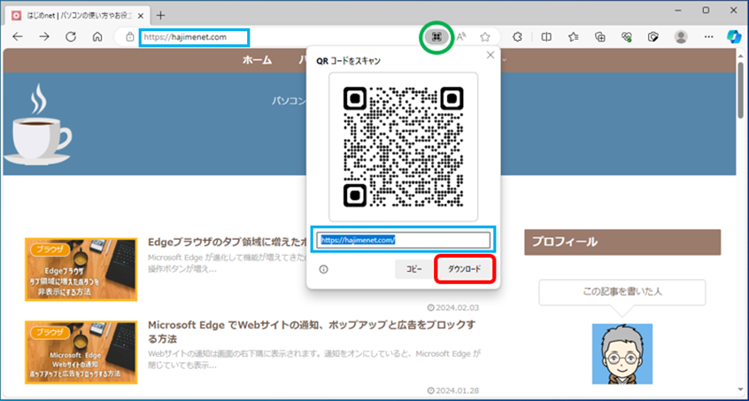This screenshot has width=749, height=401.
Task: Open Settings and more ellipsis menu
Action: (709, 37)
